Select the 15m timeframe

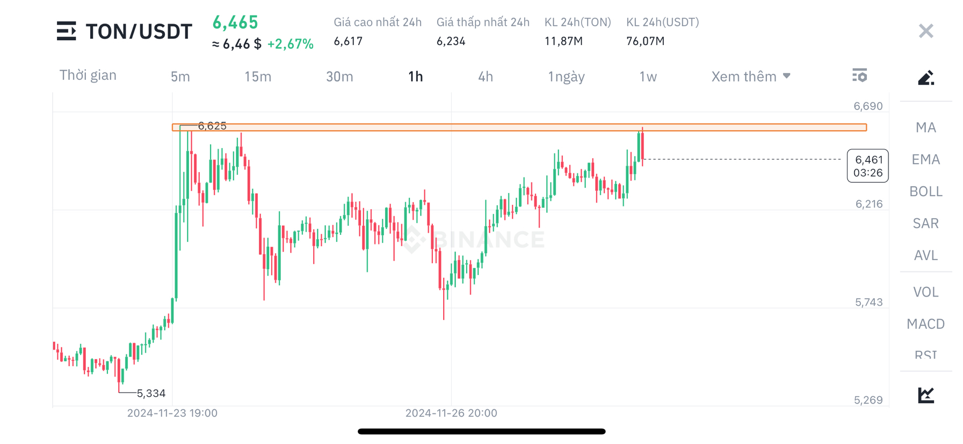tap(257, 76)
